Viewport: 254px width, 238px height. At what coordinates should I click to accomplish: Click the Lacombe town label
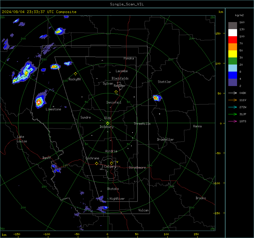122,71
